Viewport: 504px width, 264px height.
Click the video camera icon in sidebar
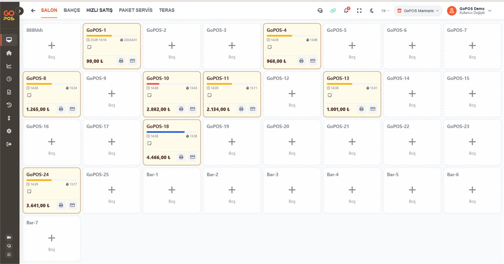click(x=9, y=238)
